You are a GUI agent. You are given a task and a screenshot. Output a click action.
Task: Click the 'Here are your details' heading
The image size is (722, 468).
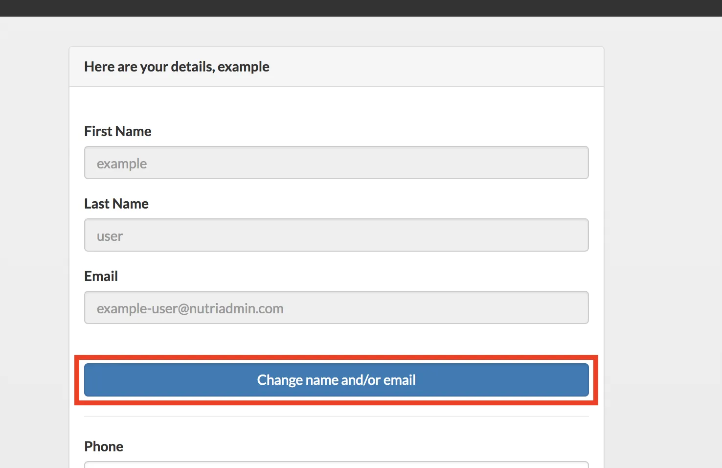(177, 67)
